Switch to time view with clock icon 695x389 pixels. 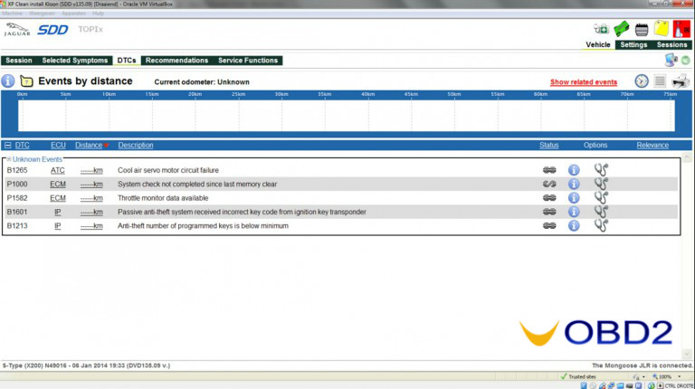(x=642, y=81)
